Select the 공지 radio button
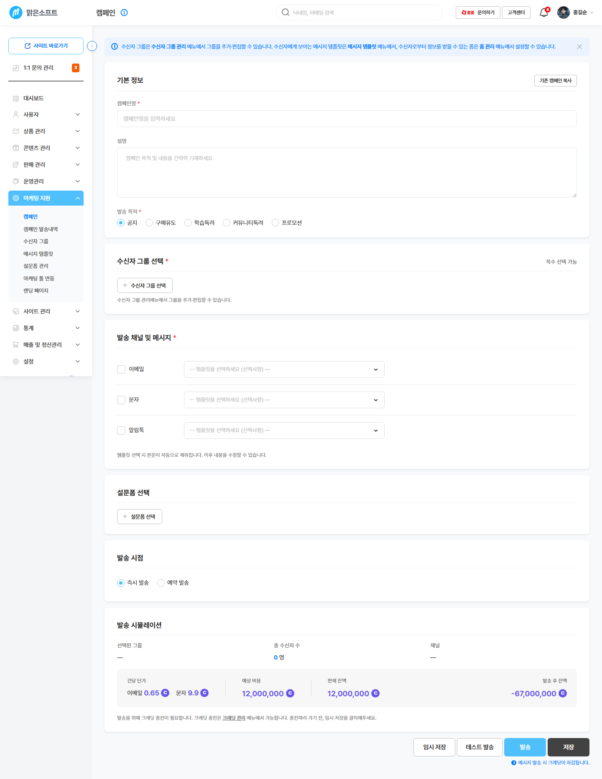This screenshot has width=602, height=779. coord(121,223)
